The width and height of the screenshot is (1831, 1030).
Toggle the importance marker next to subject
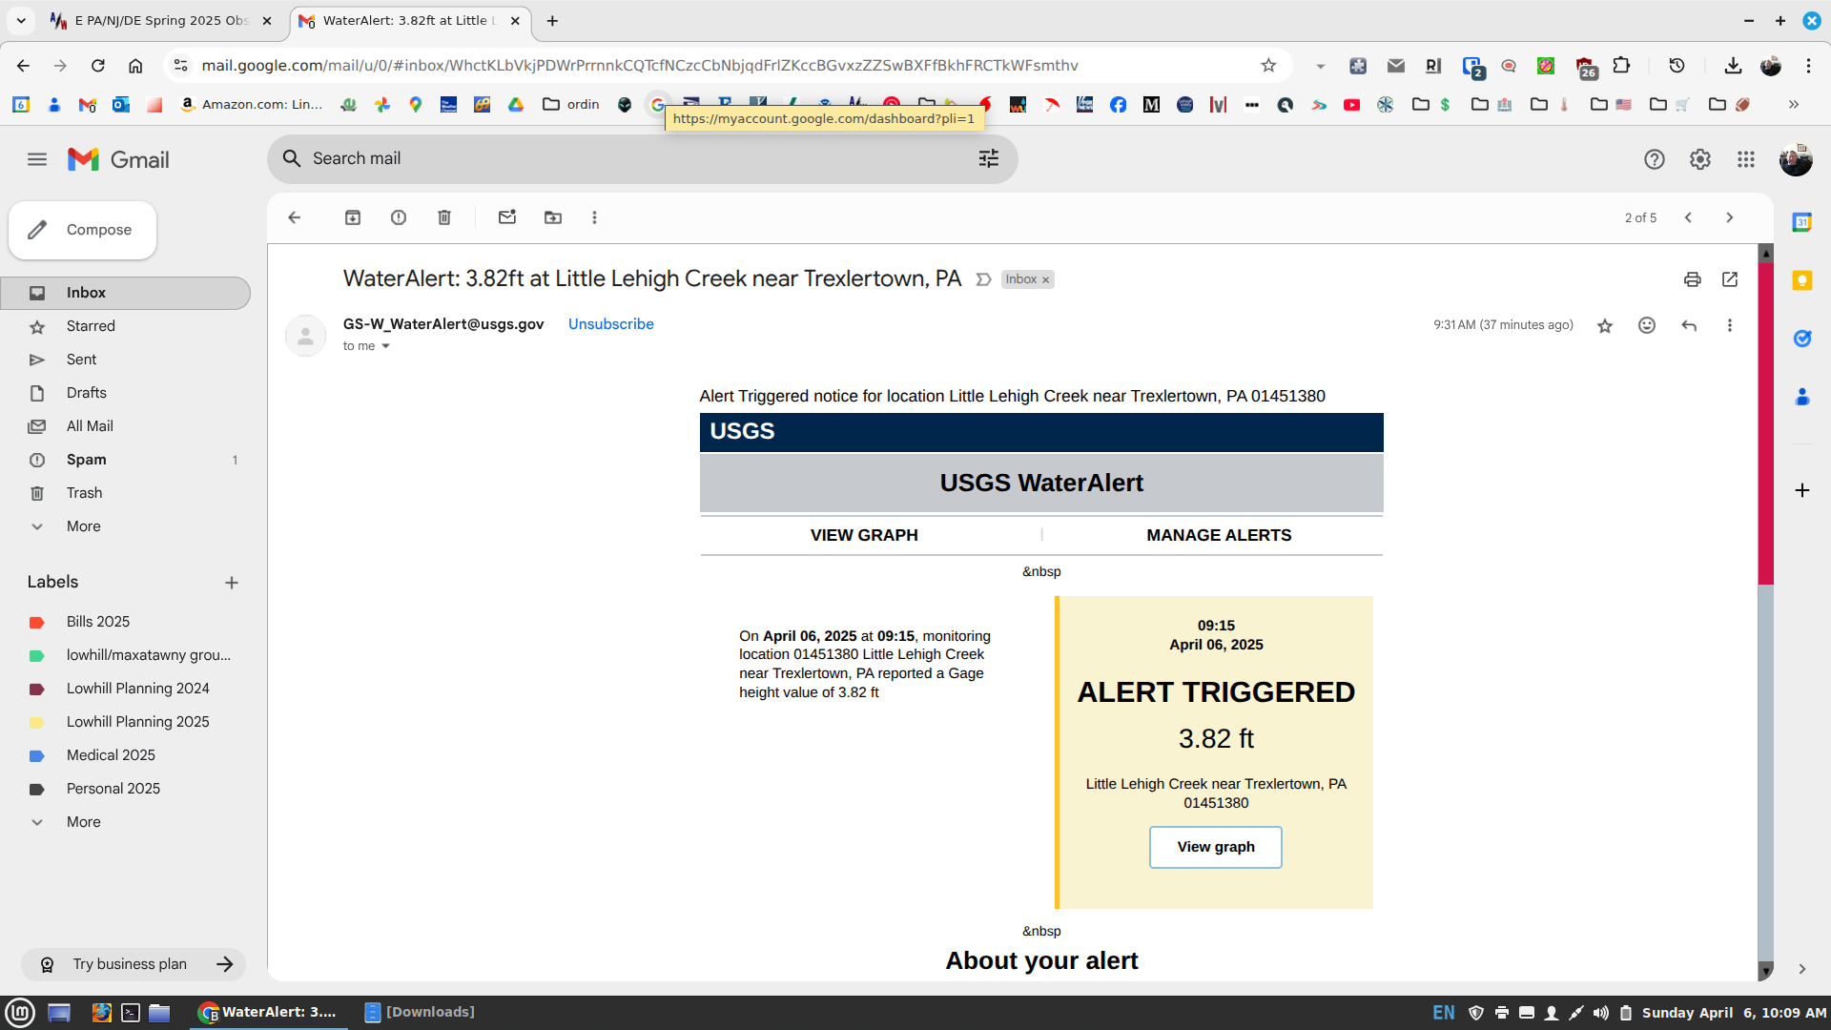tap(983, 279)
